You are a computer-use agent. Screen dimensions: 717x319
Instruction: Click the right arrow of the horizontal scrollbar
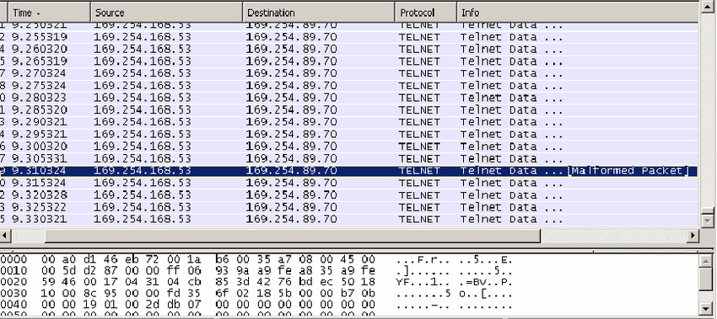[x=693, y=236]
